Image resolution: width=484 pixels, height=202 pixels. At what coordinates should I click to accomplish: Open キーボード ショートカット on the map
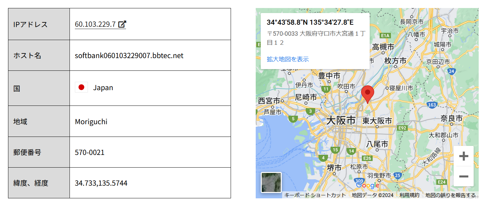[x=315, y=195]
